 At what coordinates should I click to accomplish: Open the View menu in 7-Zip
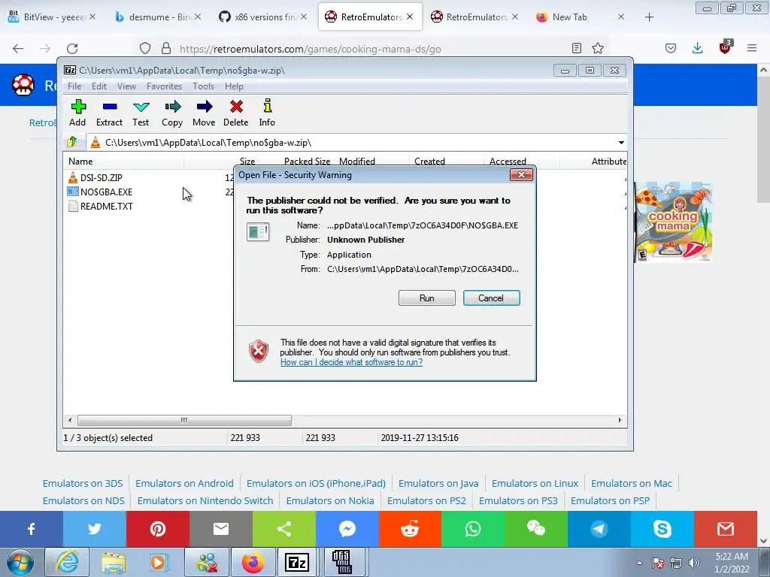coord(126,86)
